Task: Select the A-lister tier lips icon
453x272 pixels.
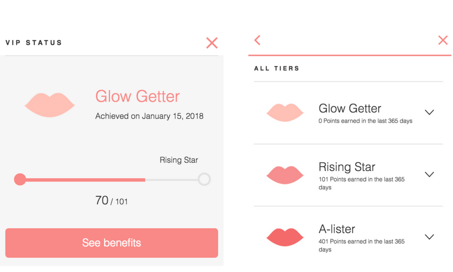Action: [x=285, y=237]
